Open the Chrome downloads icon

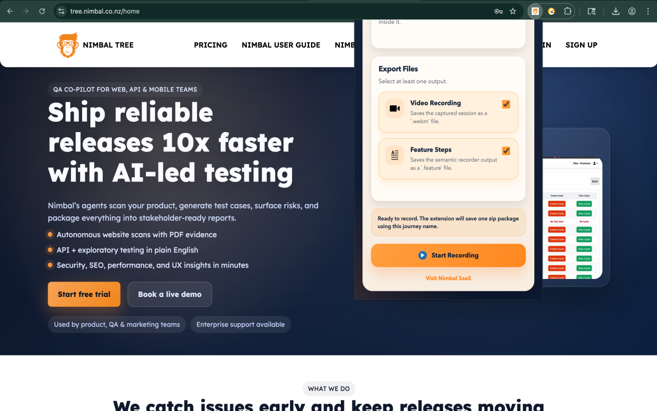[616, 11]
